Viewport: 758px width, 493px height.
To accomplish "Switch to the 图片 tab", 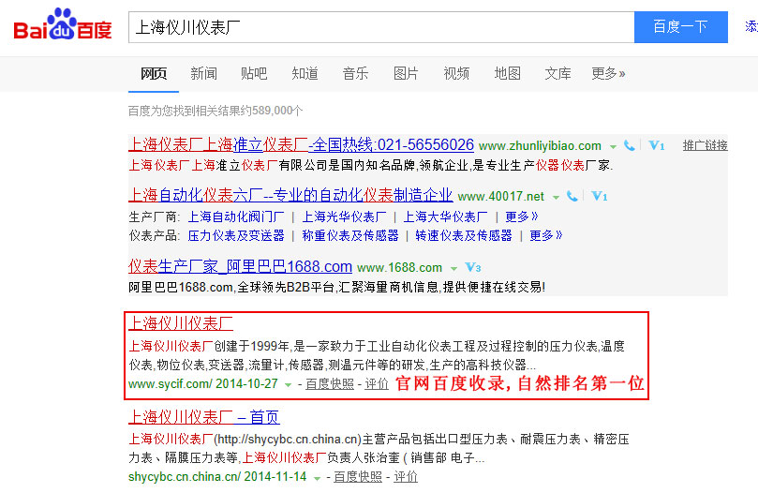I will [406, 73].
